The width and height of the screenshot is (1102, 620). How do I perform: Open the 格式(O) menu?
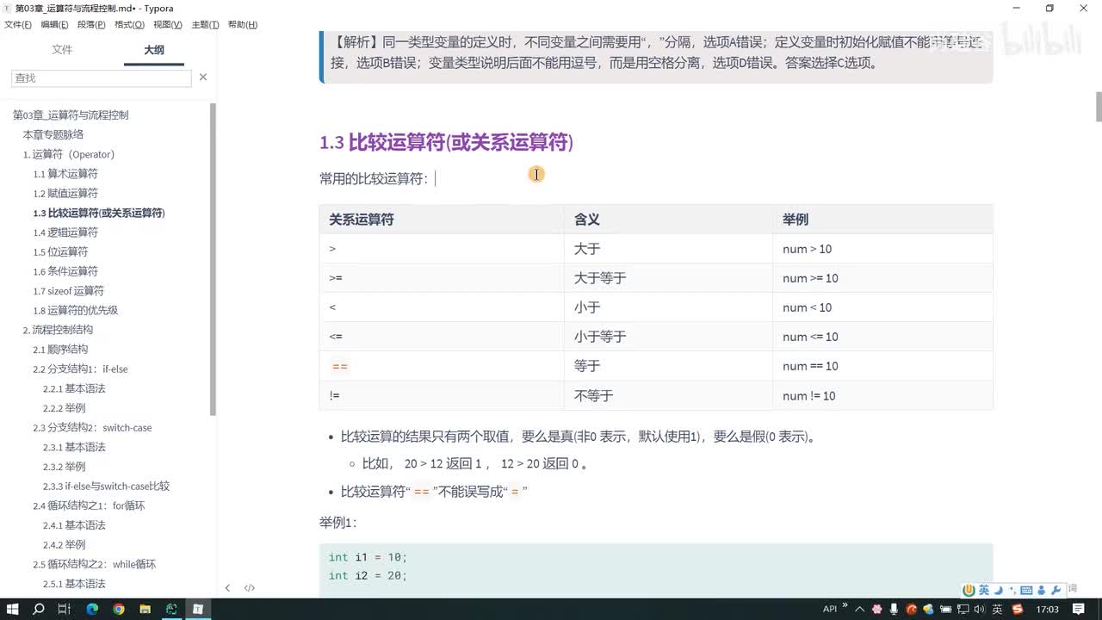[x=129, y=24]
